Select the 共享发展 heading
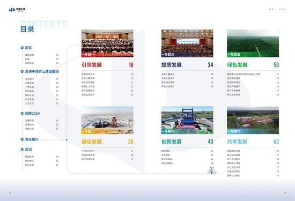295x201 pixels. pos(237,142)
